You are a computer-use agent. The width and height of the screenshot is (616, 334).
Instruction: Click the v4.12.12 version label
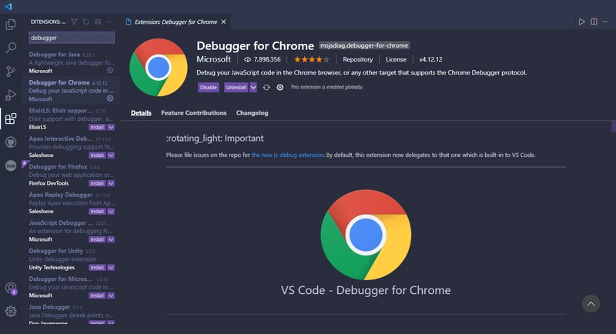430,60
